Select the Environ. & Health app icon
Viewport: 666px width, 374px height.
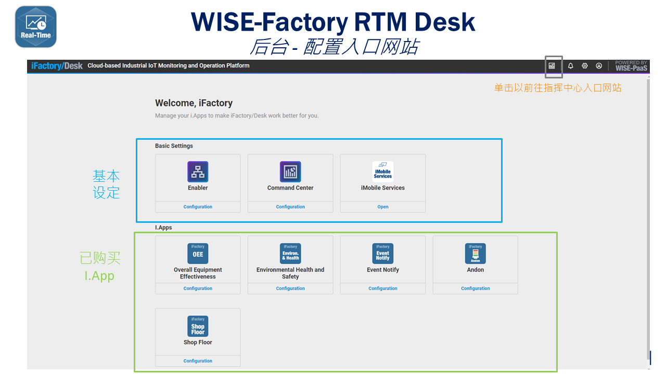coord(290,253)
